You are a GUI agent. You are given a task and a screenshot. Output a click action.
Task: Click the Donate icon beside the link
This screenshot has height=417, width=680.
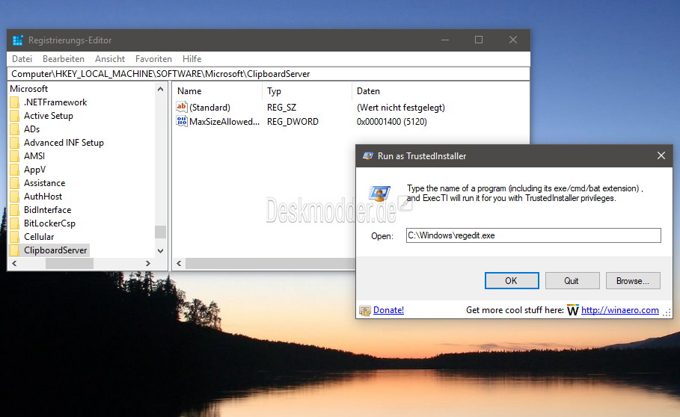point(365,311)
